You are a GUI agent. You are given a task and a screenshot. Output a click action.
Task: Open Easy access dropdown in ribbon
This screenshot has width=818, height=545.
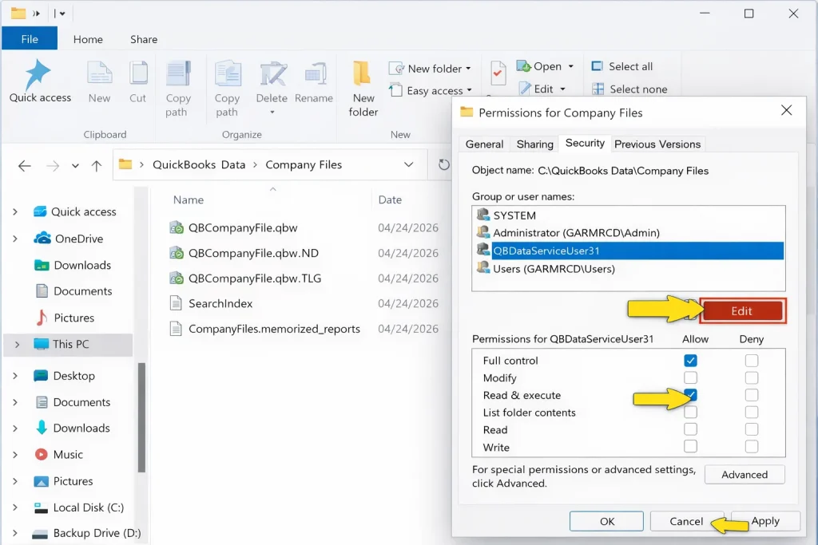[x=470, y=90]
